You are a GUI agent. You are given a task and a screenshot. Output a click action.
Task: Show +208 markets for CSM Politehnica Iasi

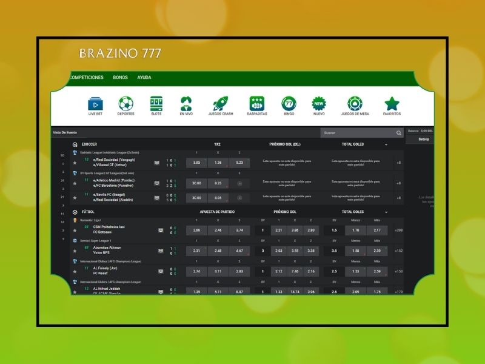[399, 231]
